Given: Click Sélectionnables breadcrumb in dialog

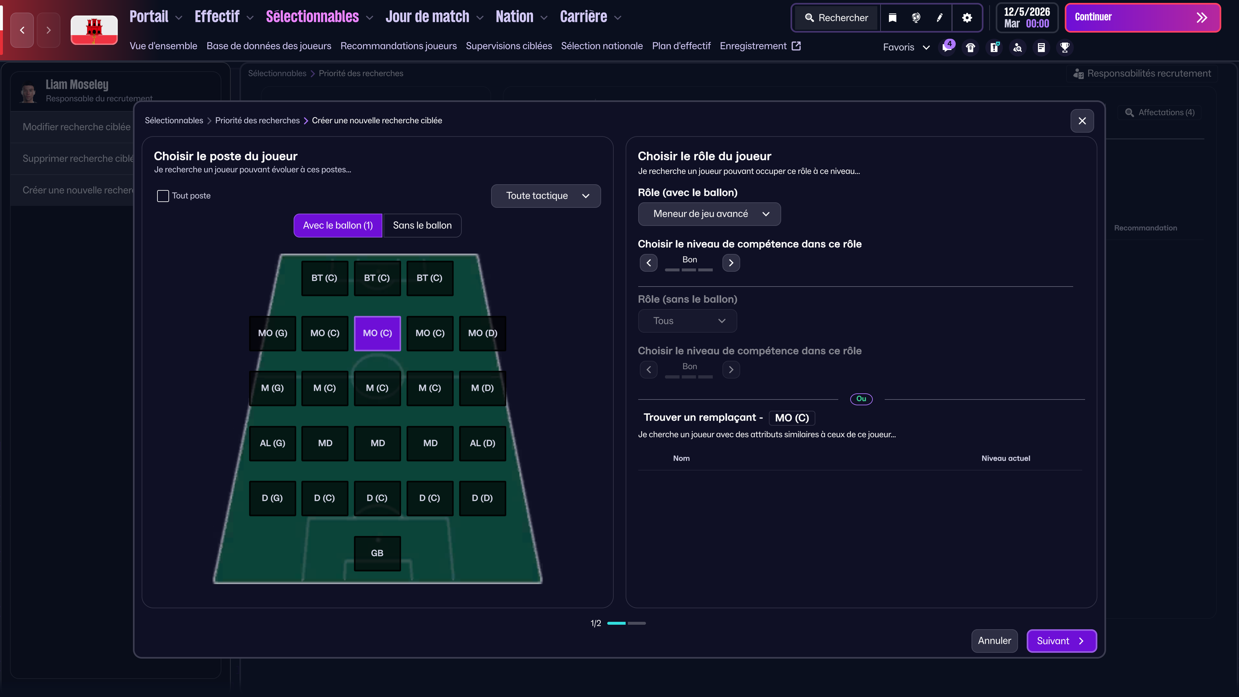Looking at the screenshot, I should point(174,121).
